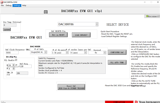Click the Die Temp value field
The width and height of the screenshot is (160, 103).
click(10, 25)
